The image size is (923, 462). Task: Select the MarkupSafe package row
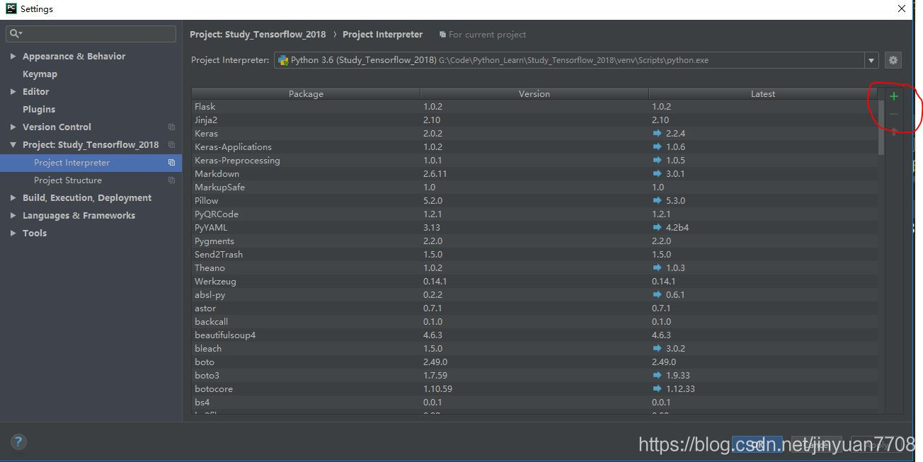[x=534, y=187]
